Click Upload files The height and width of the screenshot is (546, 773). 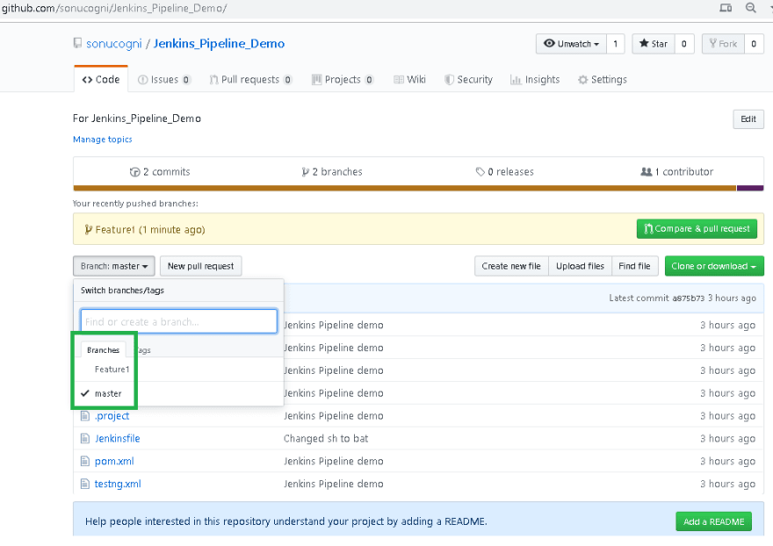click(x=580, y=266)
